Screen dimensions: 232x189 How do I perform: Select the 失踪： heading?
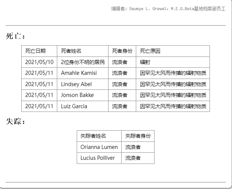point(15,121)
